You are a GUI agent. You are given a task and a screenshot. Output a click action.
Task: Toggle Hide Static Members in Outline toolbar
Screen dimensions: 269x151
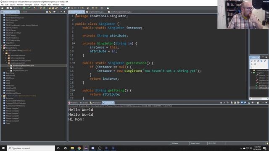(x=265, y=61)
